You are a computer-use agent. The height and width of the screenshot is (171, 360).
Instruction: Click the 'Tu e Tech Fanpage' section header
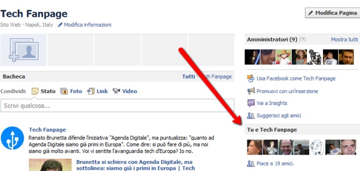pos(272,130)
